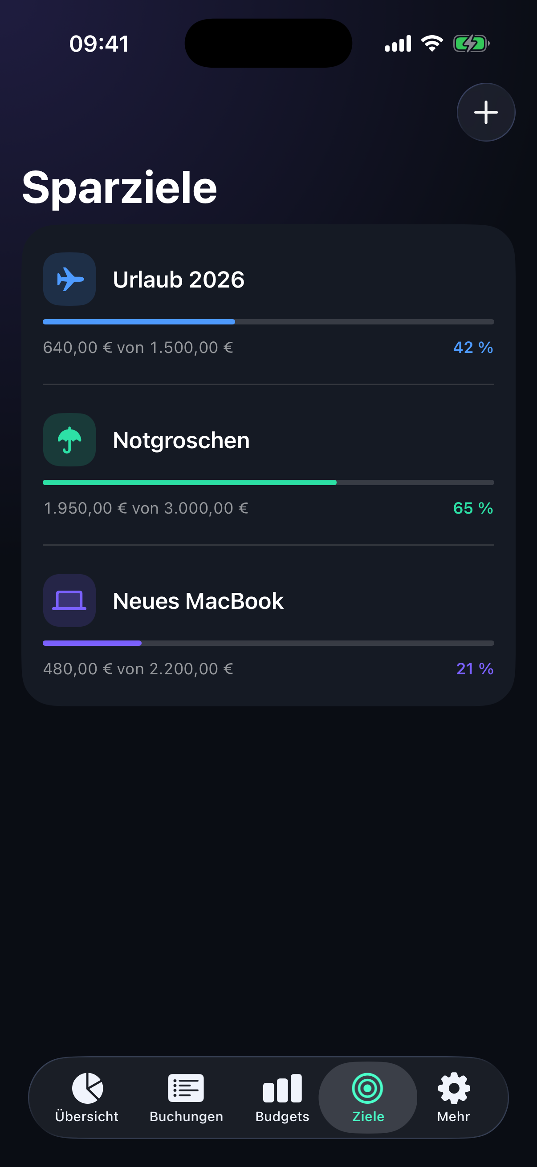
Task: Tap the 65 % progress label
Action: tap(473, 508)
